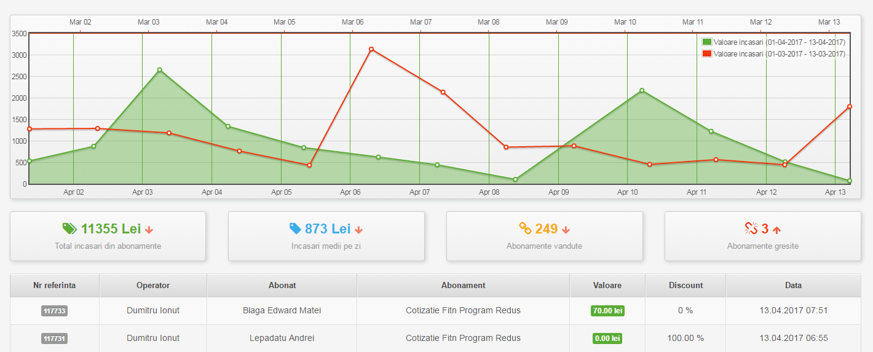Image resolution: width=873 pixels, height=352 pixels.
Task: Sort by Data column header
Action: (793, 286)
